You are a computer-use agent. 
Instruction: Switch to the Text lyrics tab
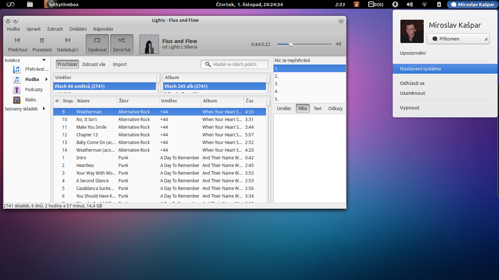(318, 109)
